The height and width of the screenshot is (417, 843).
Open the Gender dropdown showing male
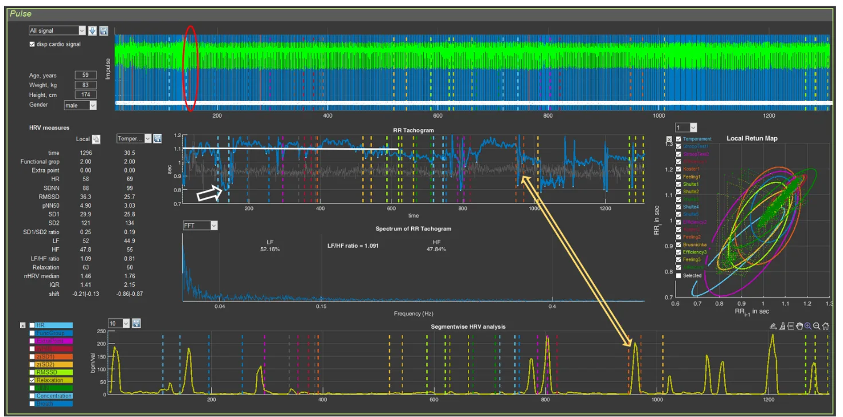pos(92,106)
